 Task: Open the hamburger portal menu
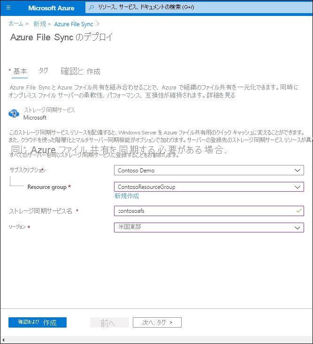[x=8, y=8]
